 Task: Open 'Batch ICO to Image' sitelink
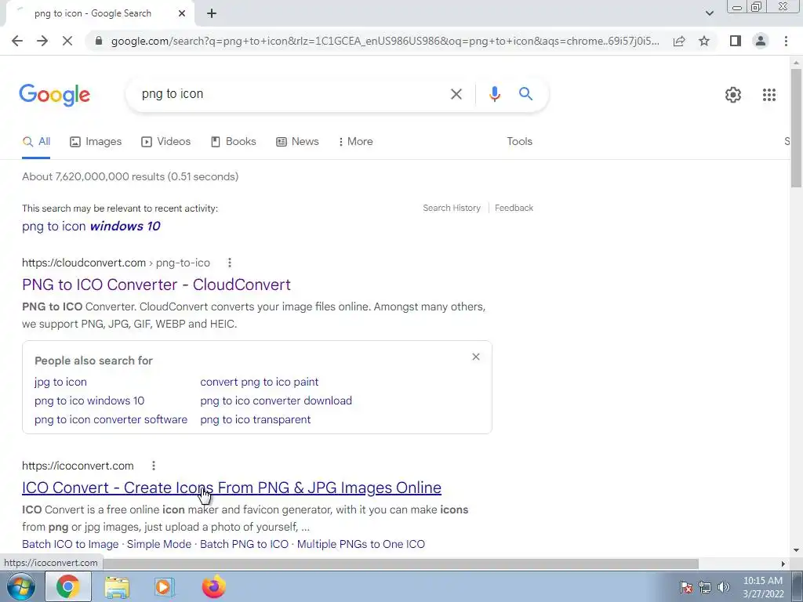tap(70, 544)
